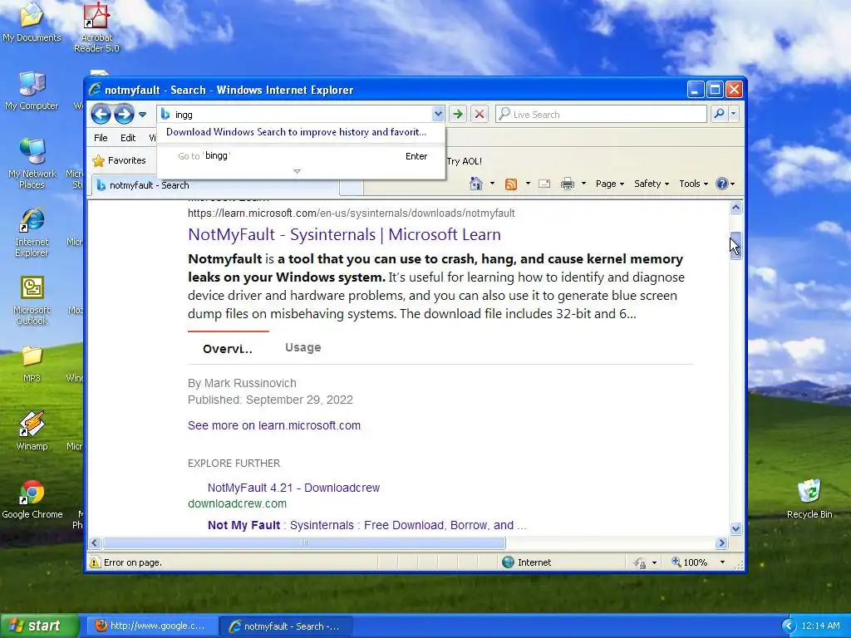The width and height of the screenshot is (851, 638).
Task: Expand the Home button dropdown arrow
Action: [x=492, y=184]
